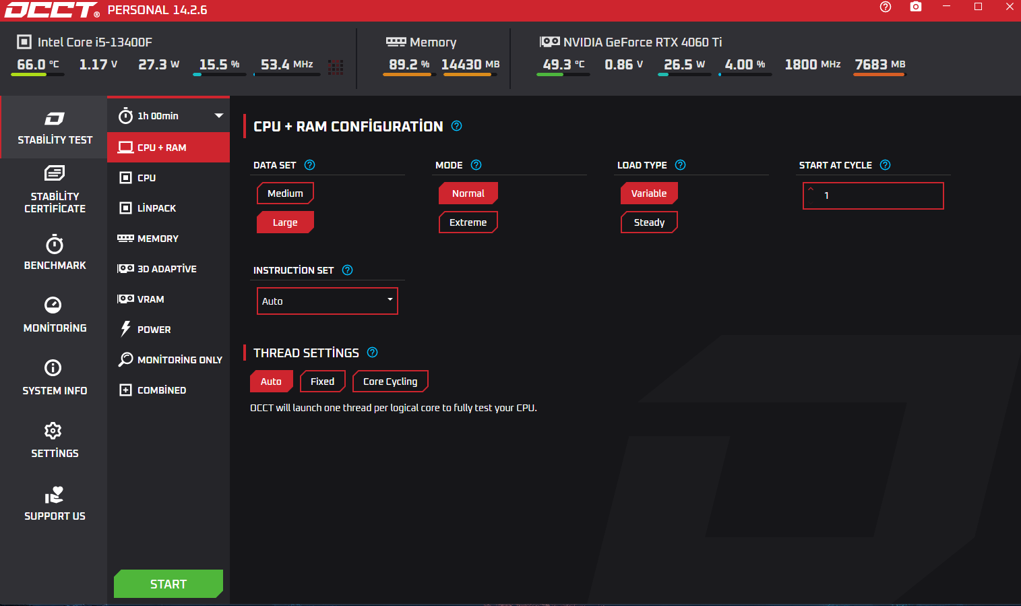The height and width of the screenshot is (606, 1021).
Task: Set thread settings to Core Cycling
Action: pyautogui.click(x=390, y=382)
